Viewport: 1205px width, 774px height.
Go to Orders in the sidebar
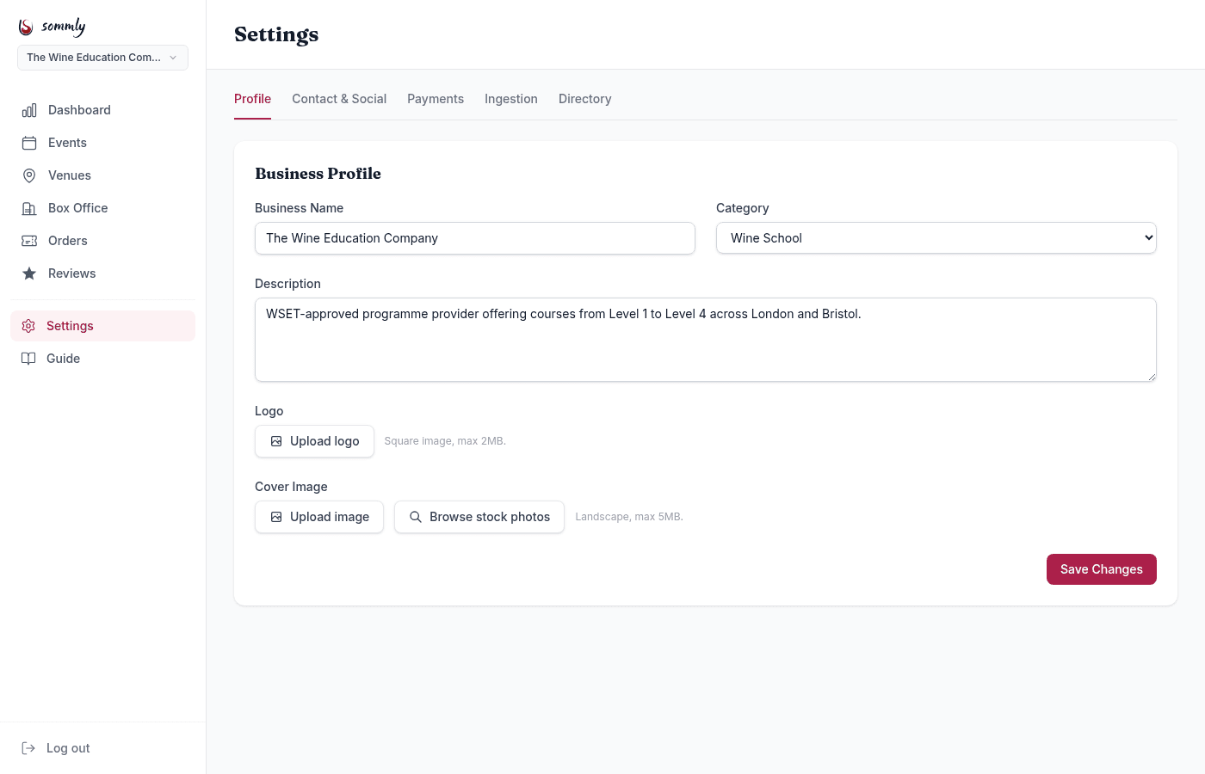pos(102,241)
